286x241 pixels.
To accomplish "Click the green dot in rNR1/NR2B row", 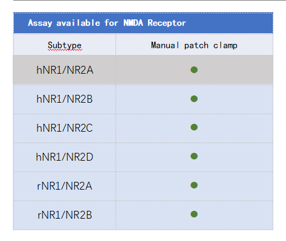I will point(194,214).
